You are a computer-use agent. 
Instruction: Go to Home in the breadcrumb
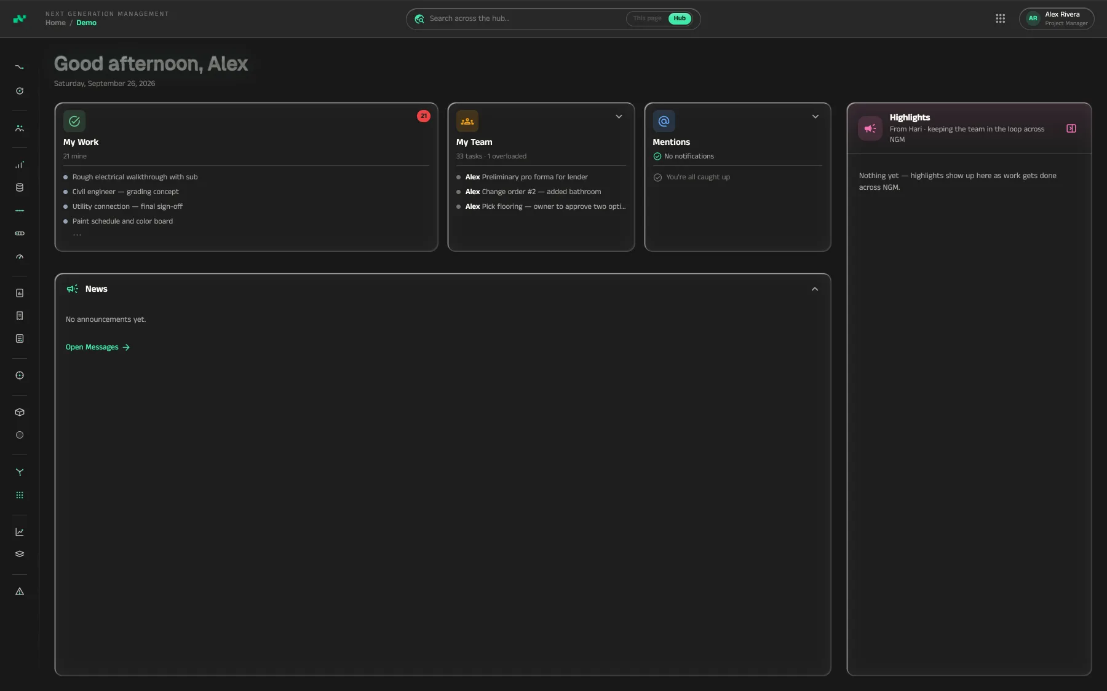coord(55,23)
